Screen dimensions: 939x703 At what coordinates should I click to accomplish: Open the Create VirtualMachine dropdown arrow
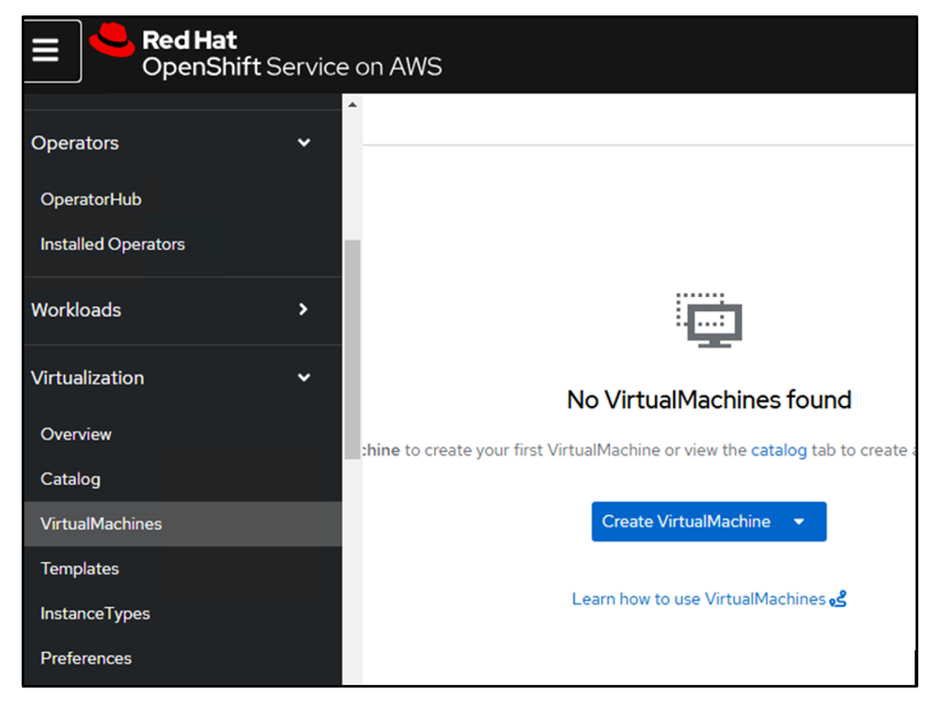pyautogui.click(x=800, y=522)
